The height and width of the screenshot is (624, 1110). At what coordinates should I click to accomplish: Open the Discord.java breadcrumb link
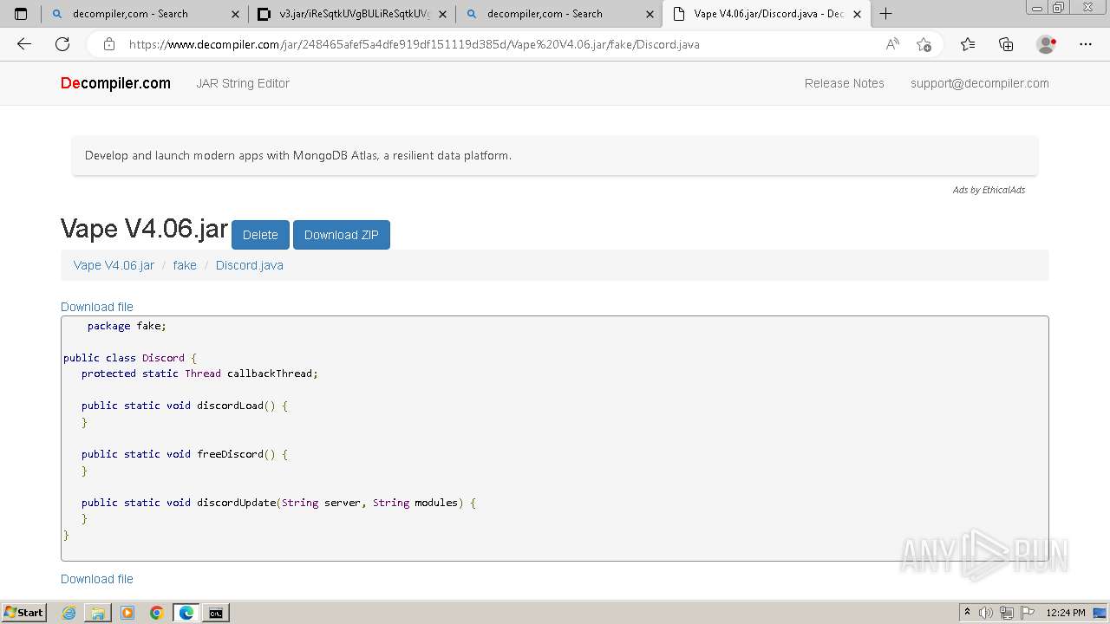coord(250,265)
